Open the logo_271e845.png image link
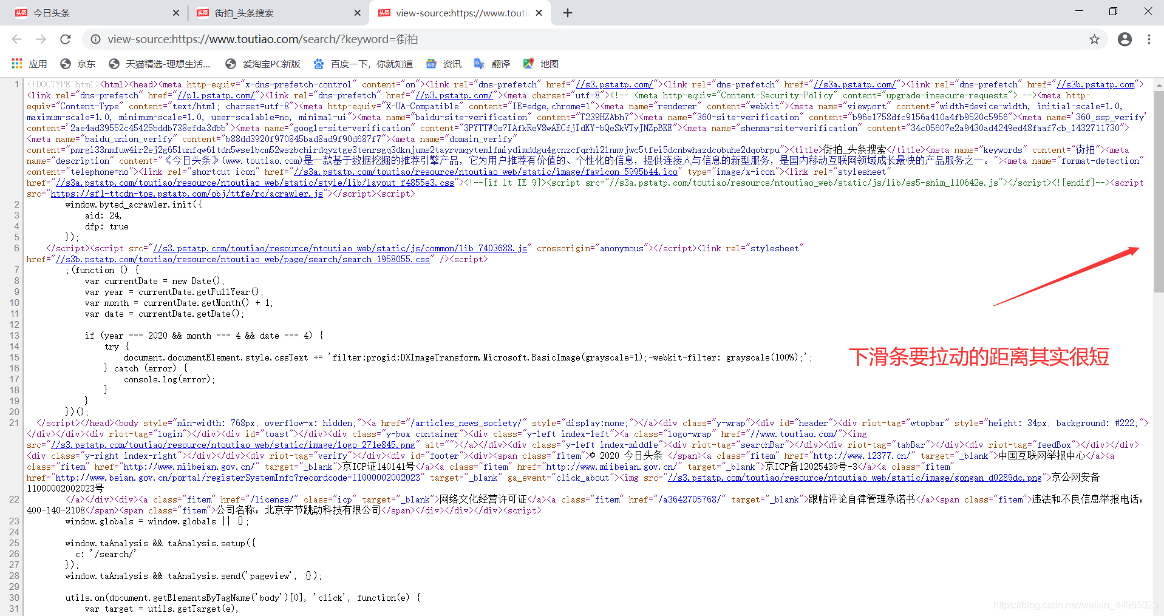1164x616 pixels. (x=233, y=445)
